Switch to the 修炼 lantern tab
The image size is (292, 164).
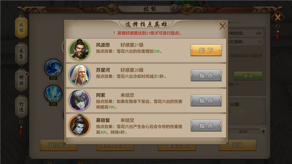click(21, 80)
